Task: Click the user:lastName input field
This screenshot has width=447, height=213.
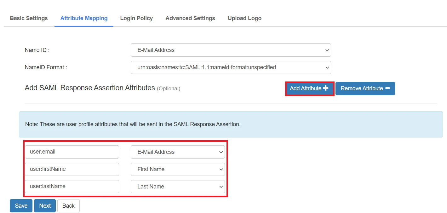Action: (72, 187)
